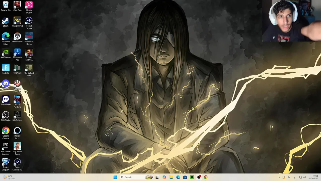This screenshot has width=321, height=181.
Task: Open network settings from the tray
Action: 300,177
